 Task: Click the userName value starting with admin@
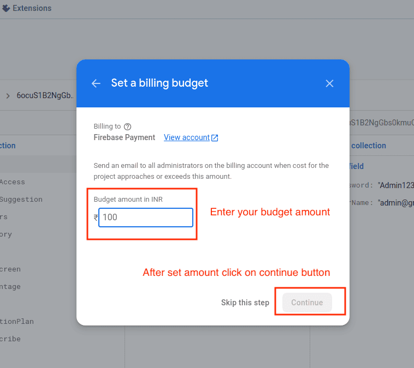[395, 203]
